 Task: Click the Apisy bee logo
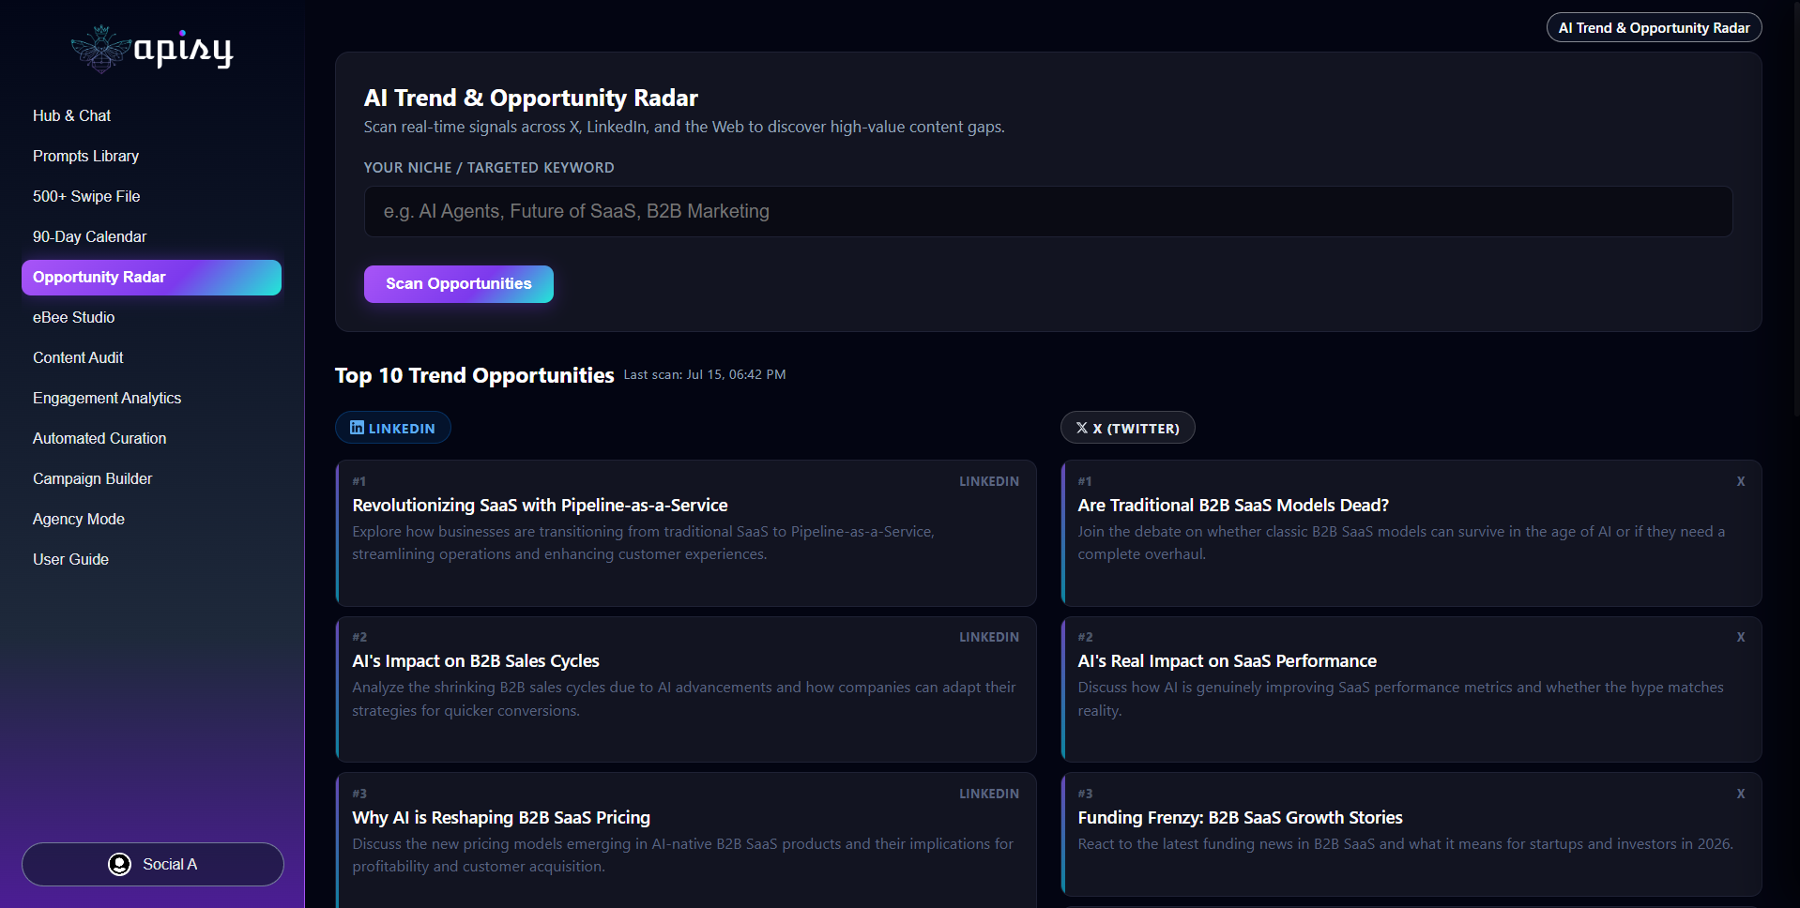pyautogui.click(x=100, y=49)
